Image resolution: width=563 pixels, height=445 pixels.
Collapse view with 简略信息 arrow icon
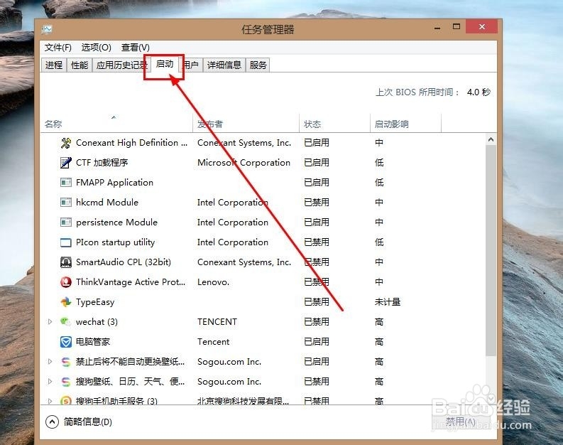tap(52, 422)
